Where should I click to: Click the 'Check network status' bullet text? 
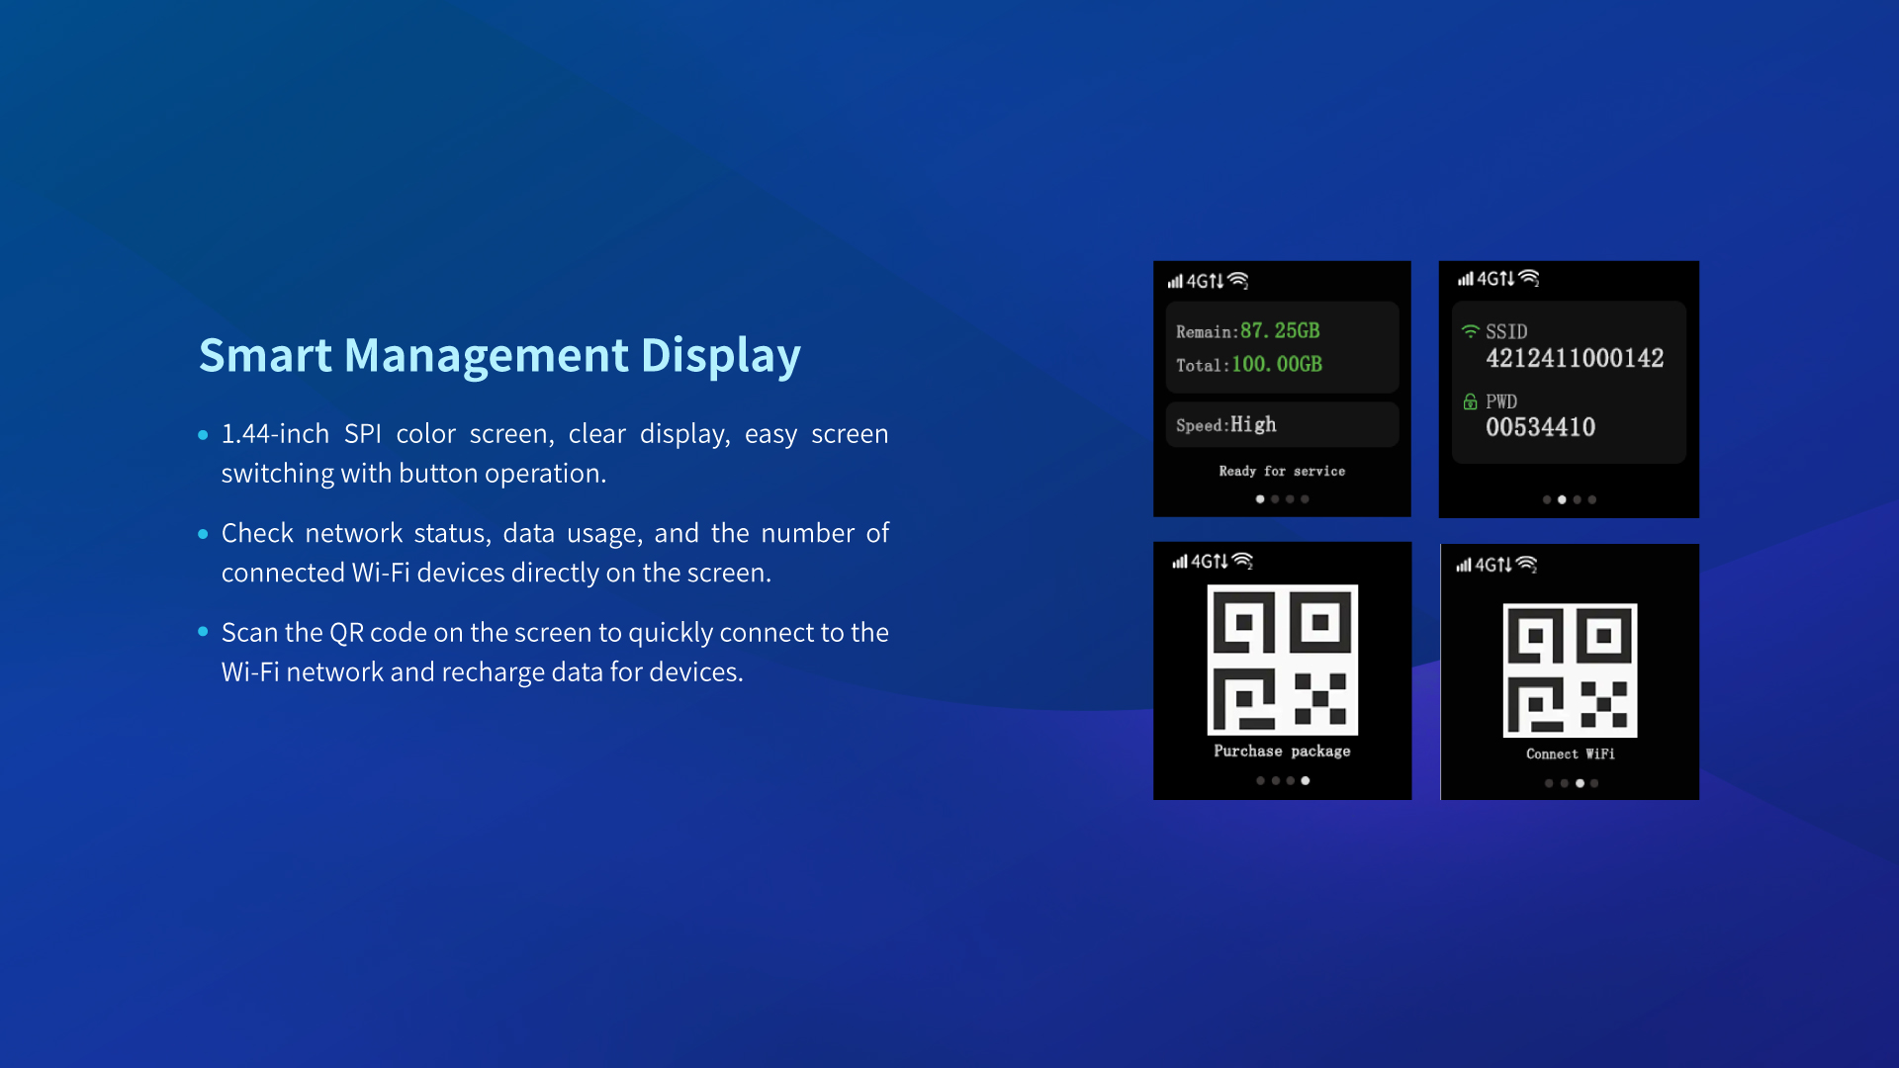point(555,553)
